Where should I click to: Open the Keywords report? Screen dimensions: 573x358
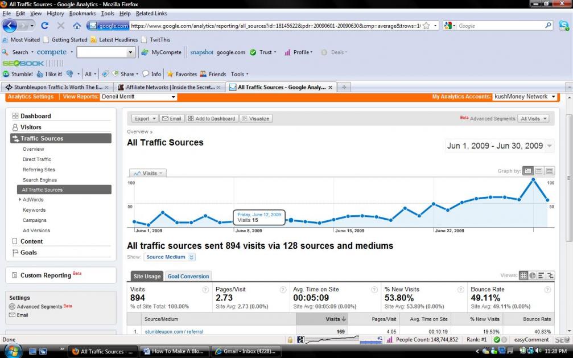[34, 210]
